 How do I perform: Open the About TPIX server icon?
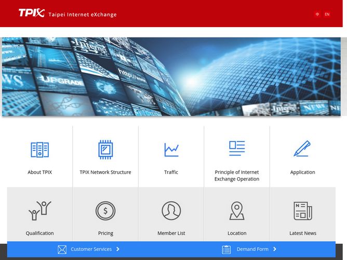tap(40, 150)
